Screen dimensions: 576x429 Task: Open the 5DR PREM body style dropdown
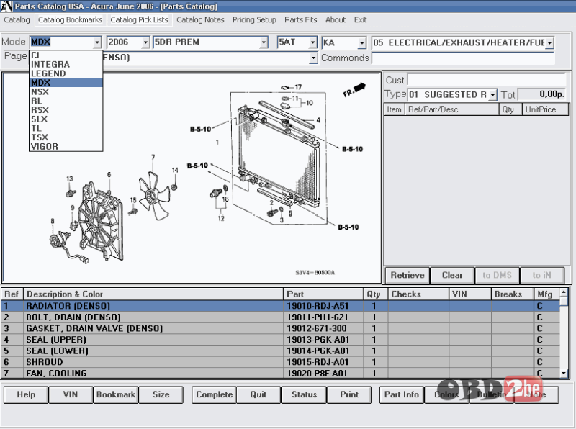pos(264,42)
